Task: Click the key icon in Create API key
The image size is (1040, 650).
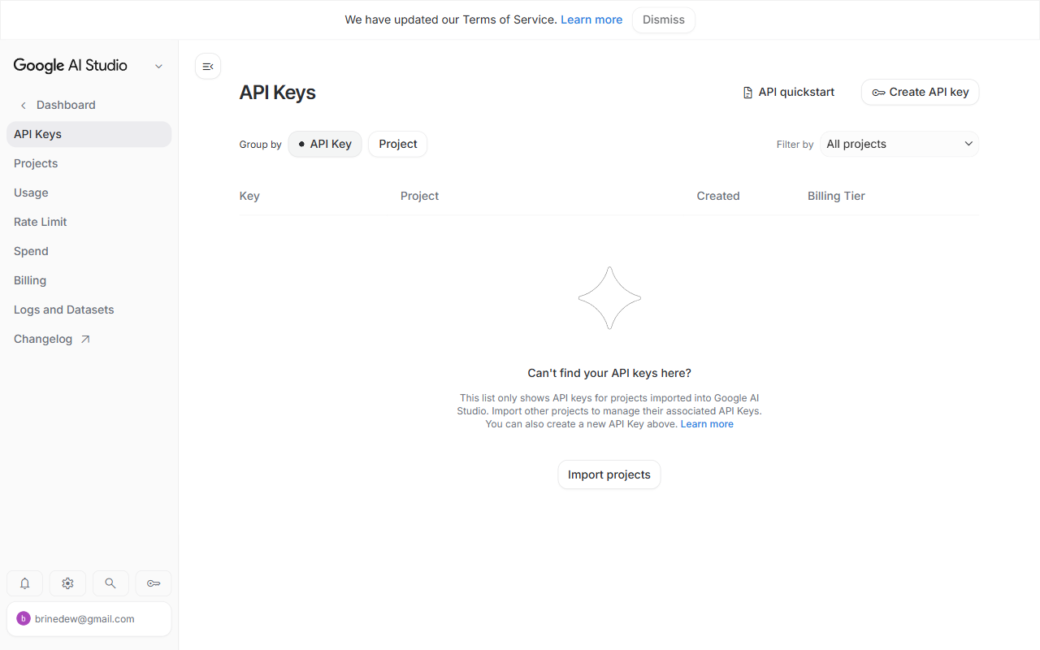Action: (x=878, y=93)
